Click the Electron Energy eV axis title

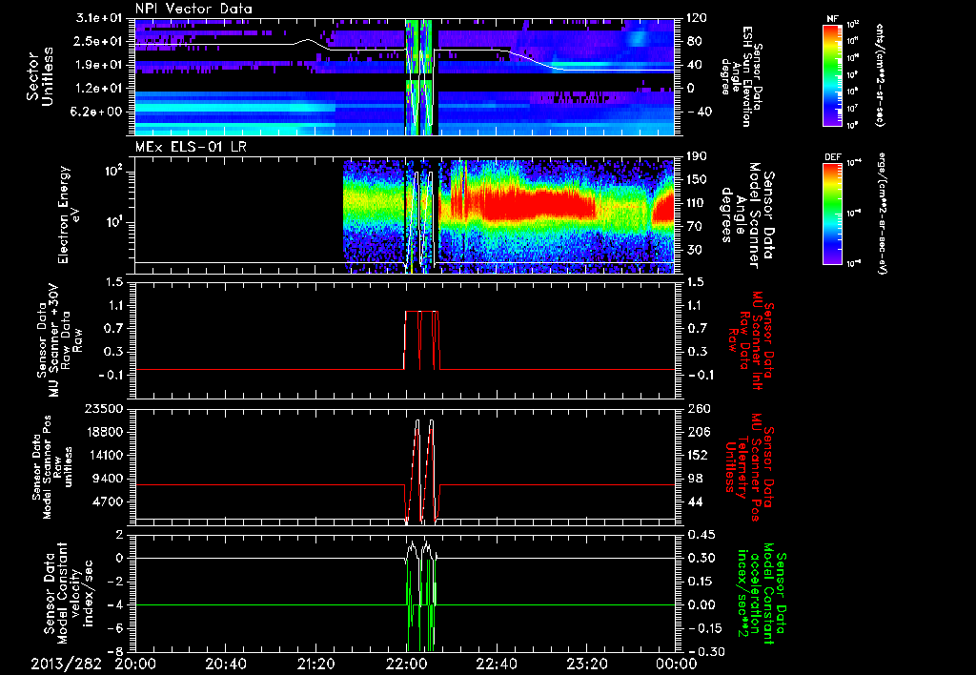[x=71, y=215]
